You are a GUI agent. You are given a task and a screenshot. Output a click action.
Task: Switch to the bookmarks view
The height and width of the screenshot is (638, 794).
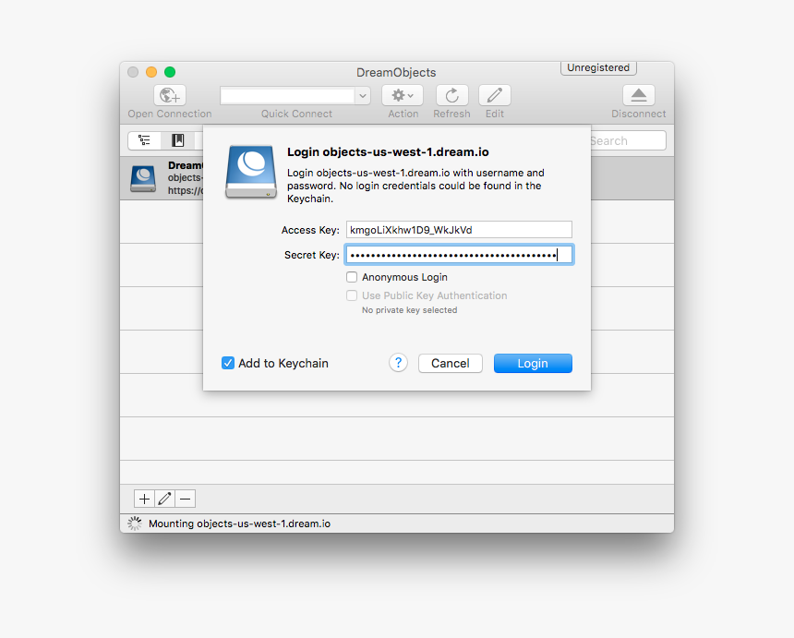[x=178, y=140]
